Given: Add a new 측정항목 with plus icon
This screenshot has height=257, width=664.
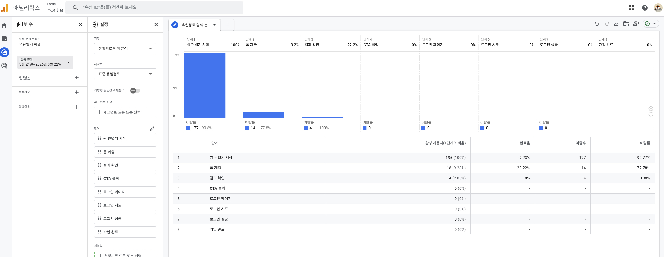Looking at the screenshot, I should (77, 107).
